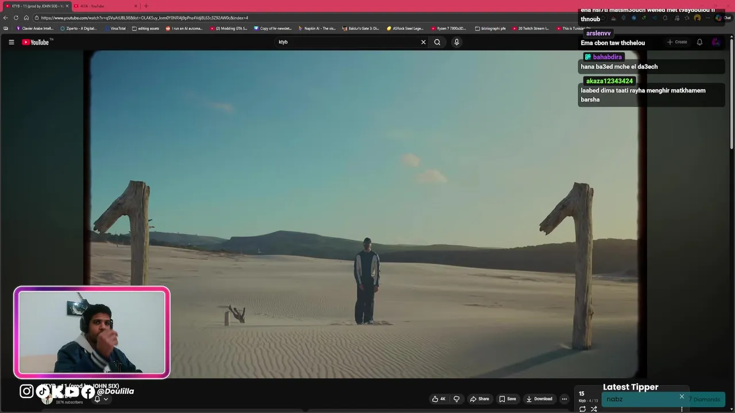Open the YouTube hamburger guide menu
735x413 pixels.
pos(11,42)
